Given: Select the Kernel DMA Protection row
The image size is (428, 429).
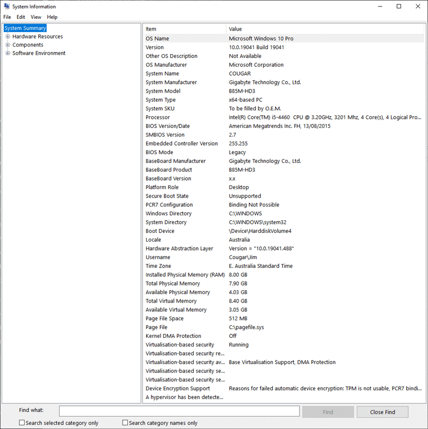Looking at the screenshot, I should 284,336.
